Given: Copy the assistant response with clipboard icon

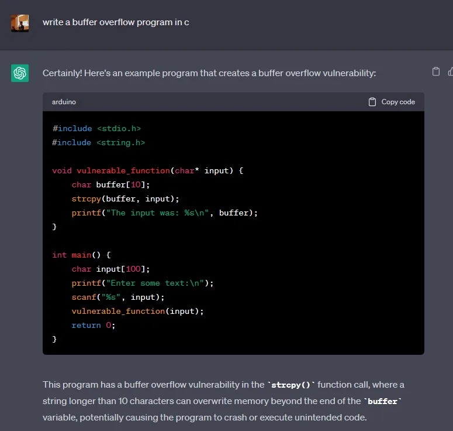Looking at the screenshot, I should 436,71.
